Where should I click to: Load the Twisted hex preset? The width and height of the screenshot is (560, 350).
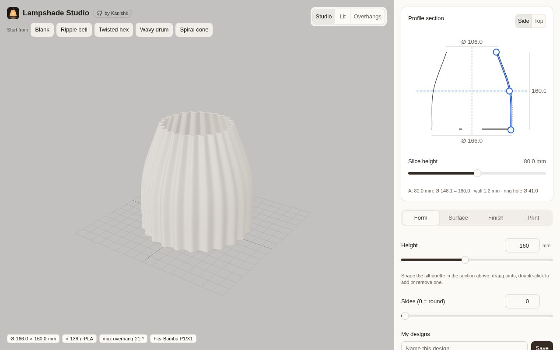pyautogui.click(x=114, y=30)
